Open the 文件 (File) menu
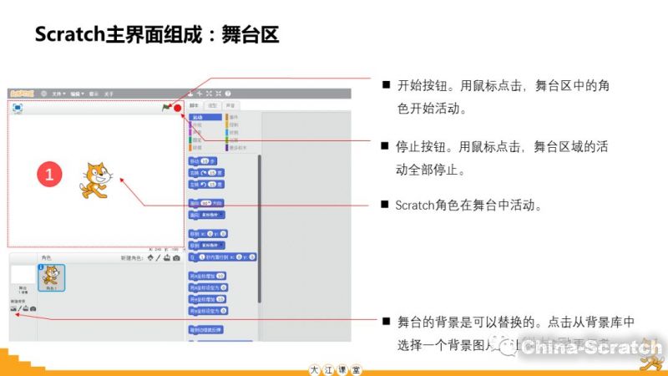 [x=57, y=94]
